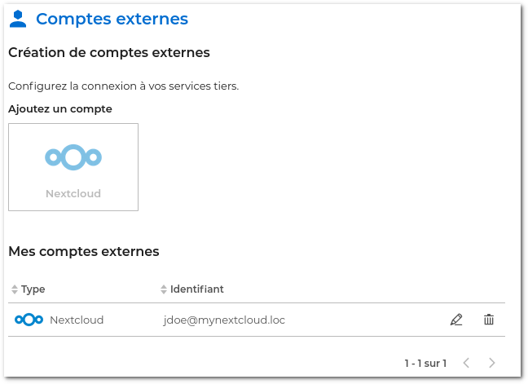Image resolution: width=528 pixels, height=384 pixels.
Task: Click the Création de comptes externes heading
Action: click(108, 53)
